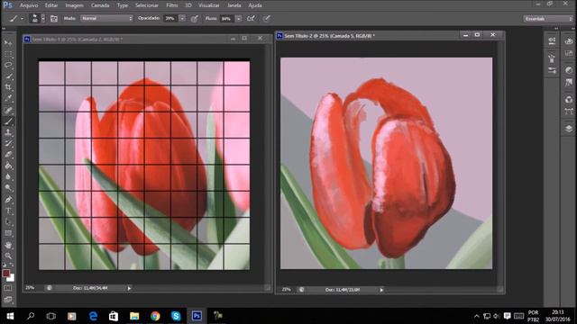This screenshot has height=324, width=577.
Task: Select the Zoom tool
Action: point(8,256)
